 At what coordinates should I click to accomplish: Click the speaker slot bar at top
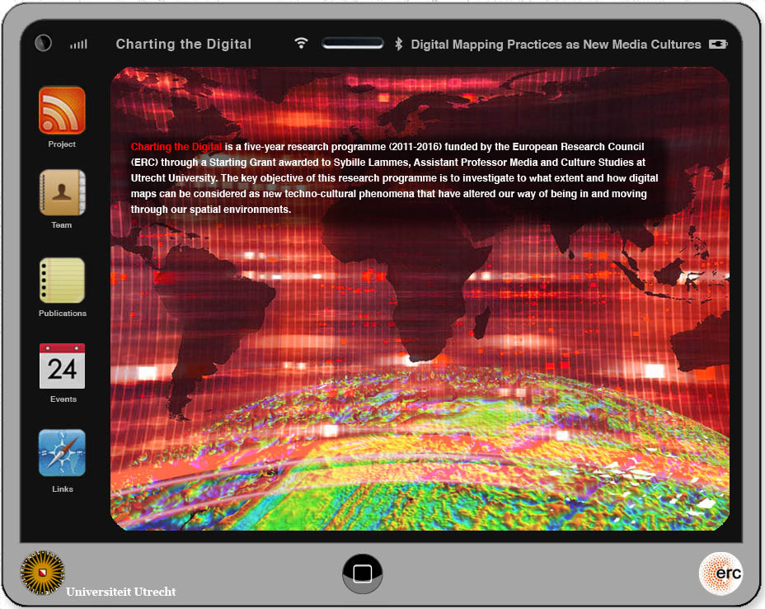tap(353, 44)
